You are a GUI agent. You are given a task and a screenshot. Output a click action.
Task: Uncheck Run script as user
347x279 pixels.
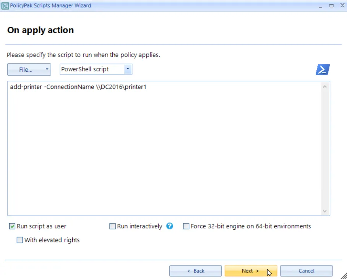pos(12,226)
